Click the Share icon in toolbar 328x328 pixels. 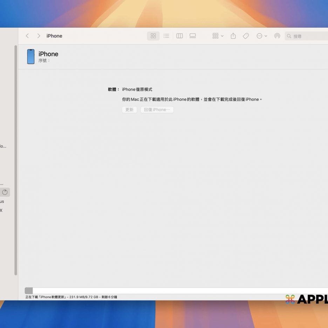[233, 36]
